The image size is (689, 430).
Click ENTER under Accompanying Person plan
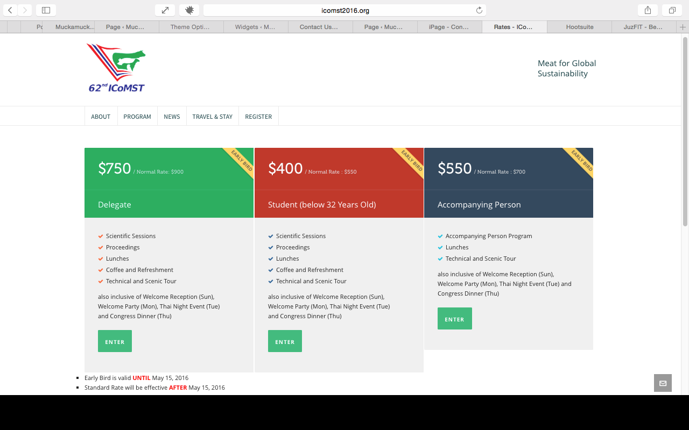(x=454, y=319)
